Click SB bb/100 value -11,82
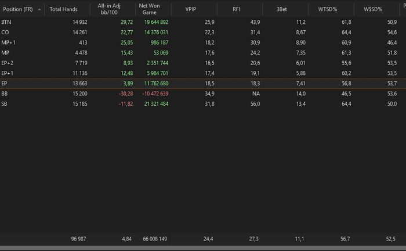406x251 pixels. 126,104
